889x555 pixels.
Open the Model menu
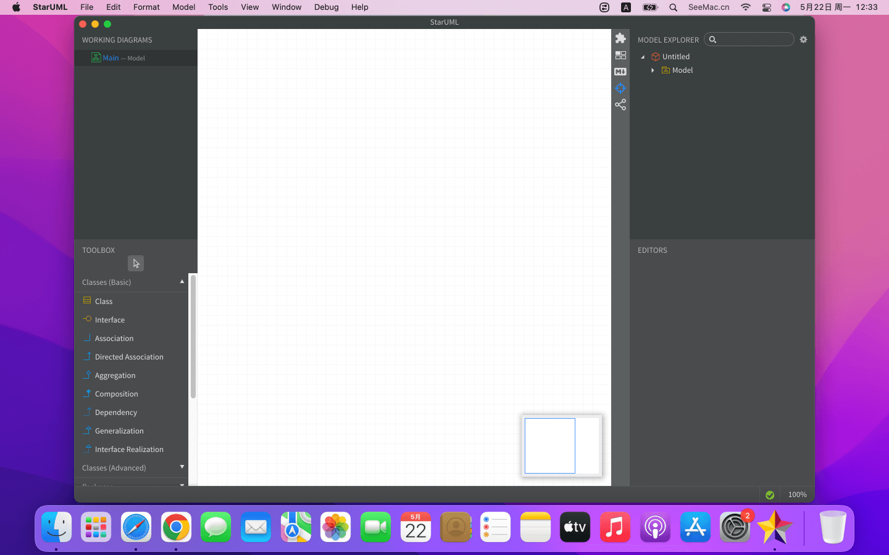coord(184,7)
